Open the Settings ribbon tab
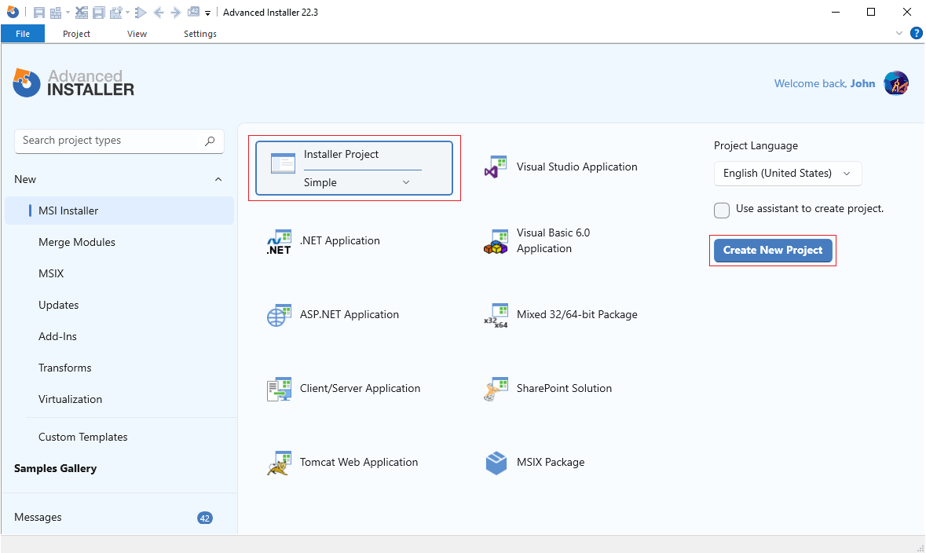This screenshot has width=926, height=553. (200, 34)
